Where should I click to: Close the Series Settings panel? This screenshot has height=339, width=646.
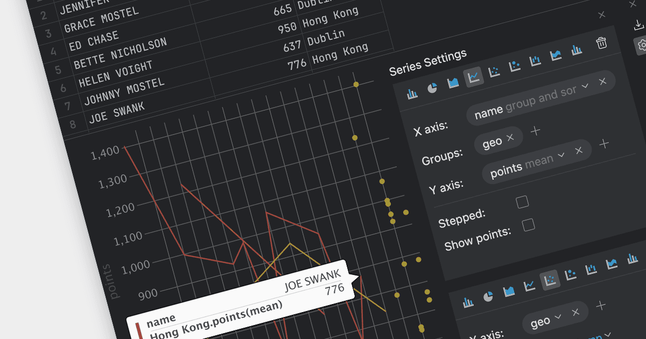pos(602,15)
